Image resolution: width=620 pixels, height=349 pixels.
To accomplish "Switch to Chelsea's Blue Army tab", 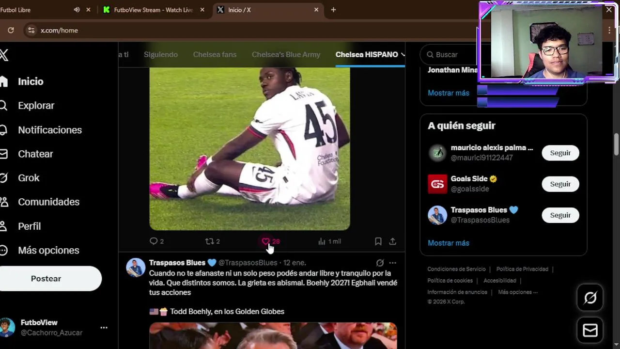I will (286, 54).
